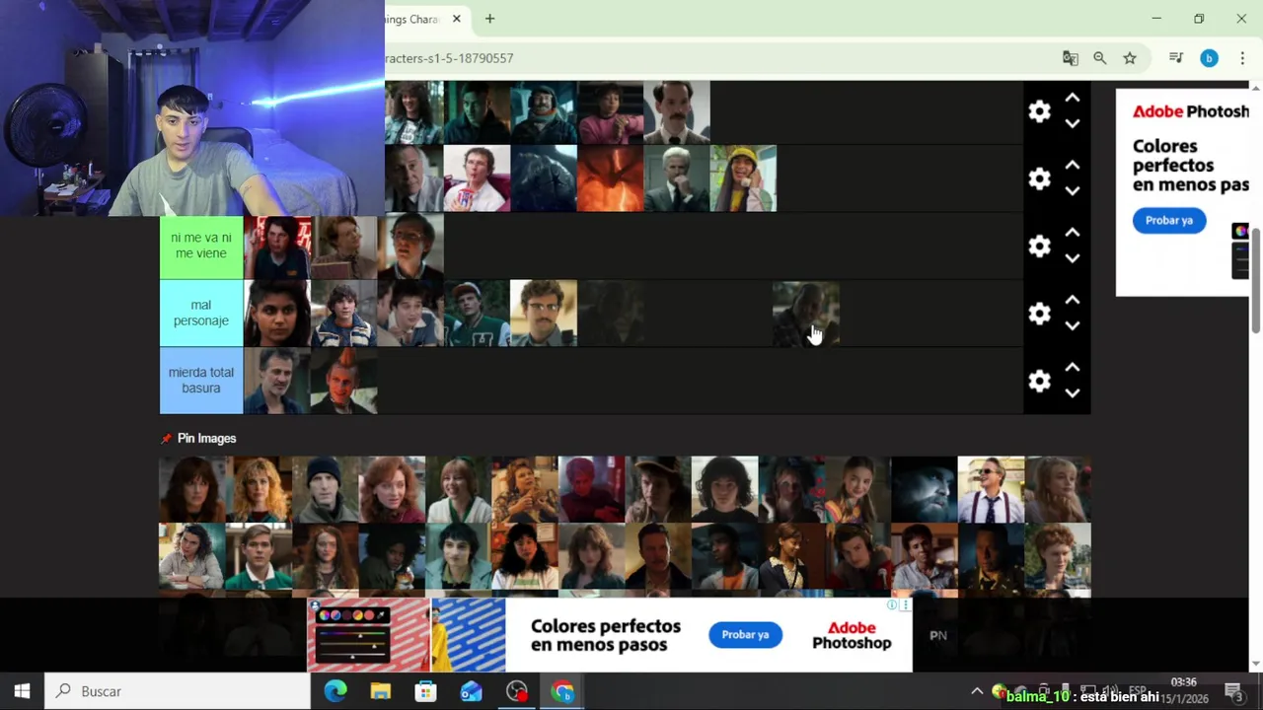
Task: Select the yellow-beanie character on the phone
Action: (743, 178)
